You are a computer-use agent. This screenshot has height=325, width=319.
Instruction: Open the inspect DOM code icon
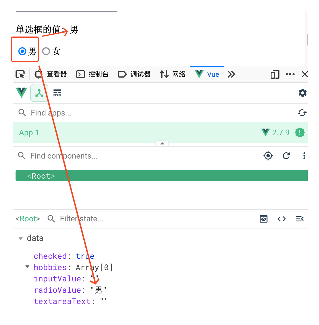coord(281,219)
